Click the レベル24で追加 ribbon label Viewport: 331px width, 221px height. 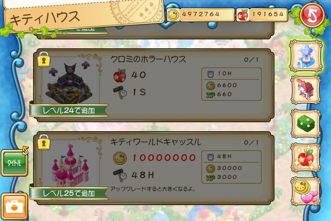tap(69, 110)
